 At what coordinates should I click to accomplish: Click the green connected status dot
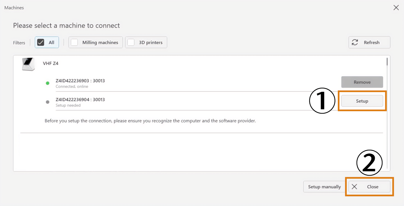47,83
